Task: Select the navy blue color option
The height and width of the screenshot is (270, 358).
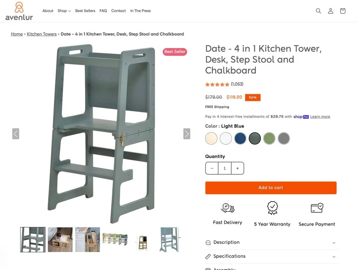Action: 240,138
